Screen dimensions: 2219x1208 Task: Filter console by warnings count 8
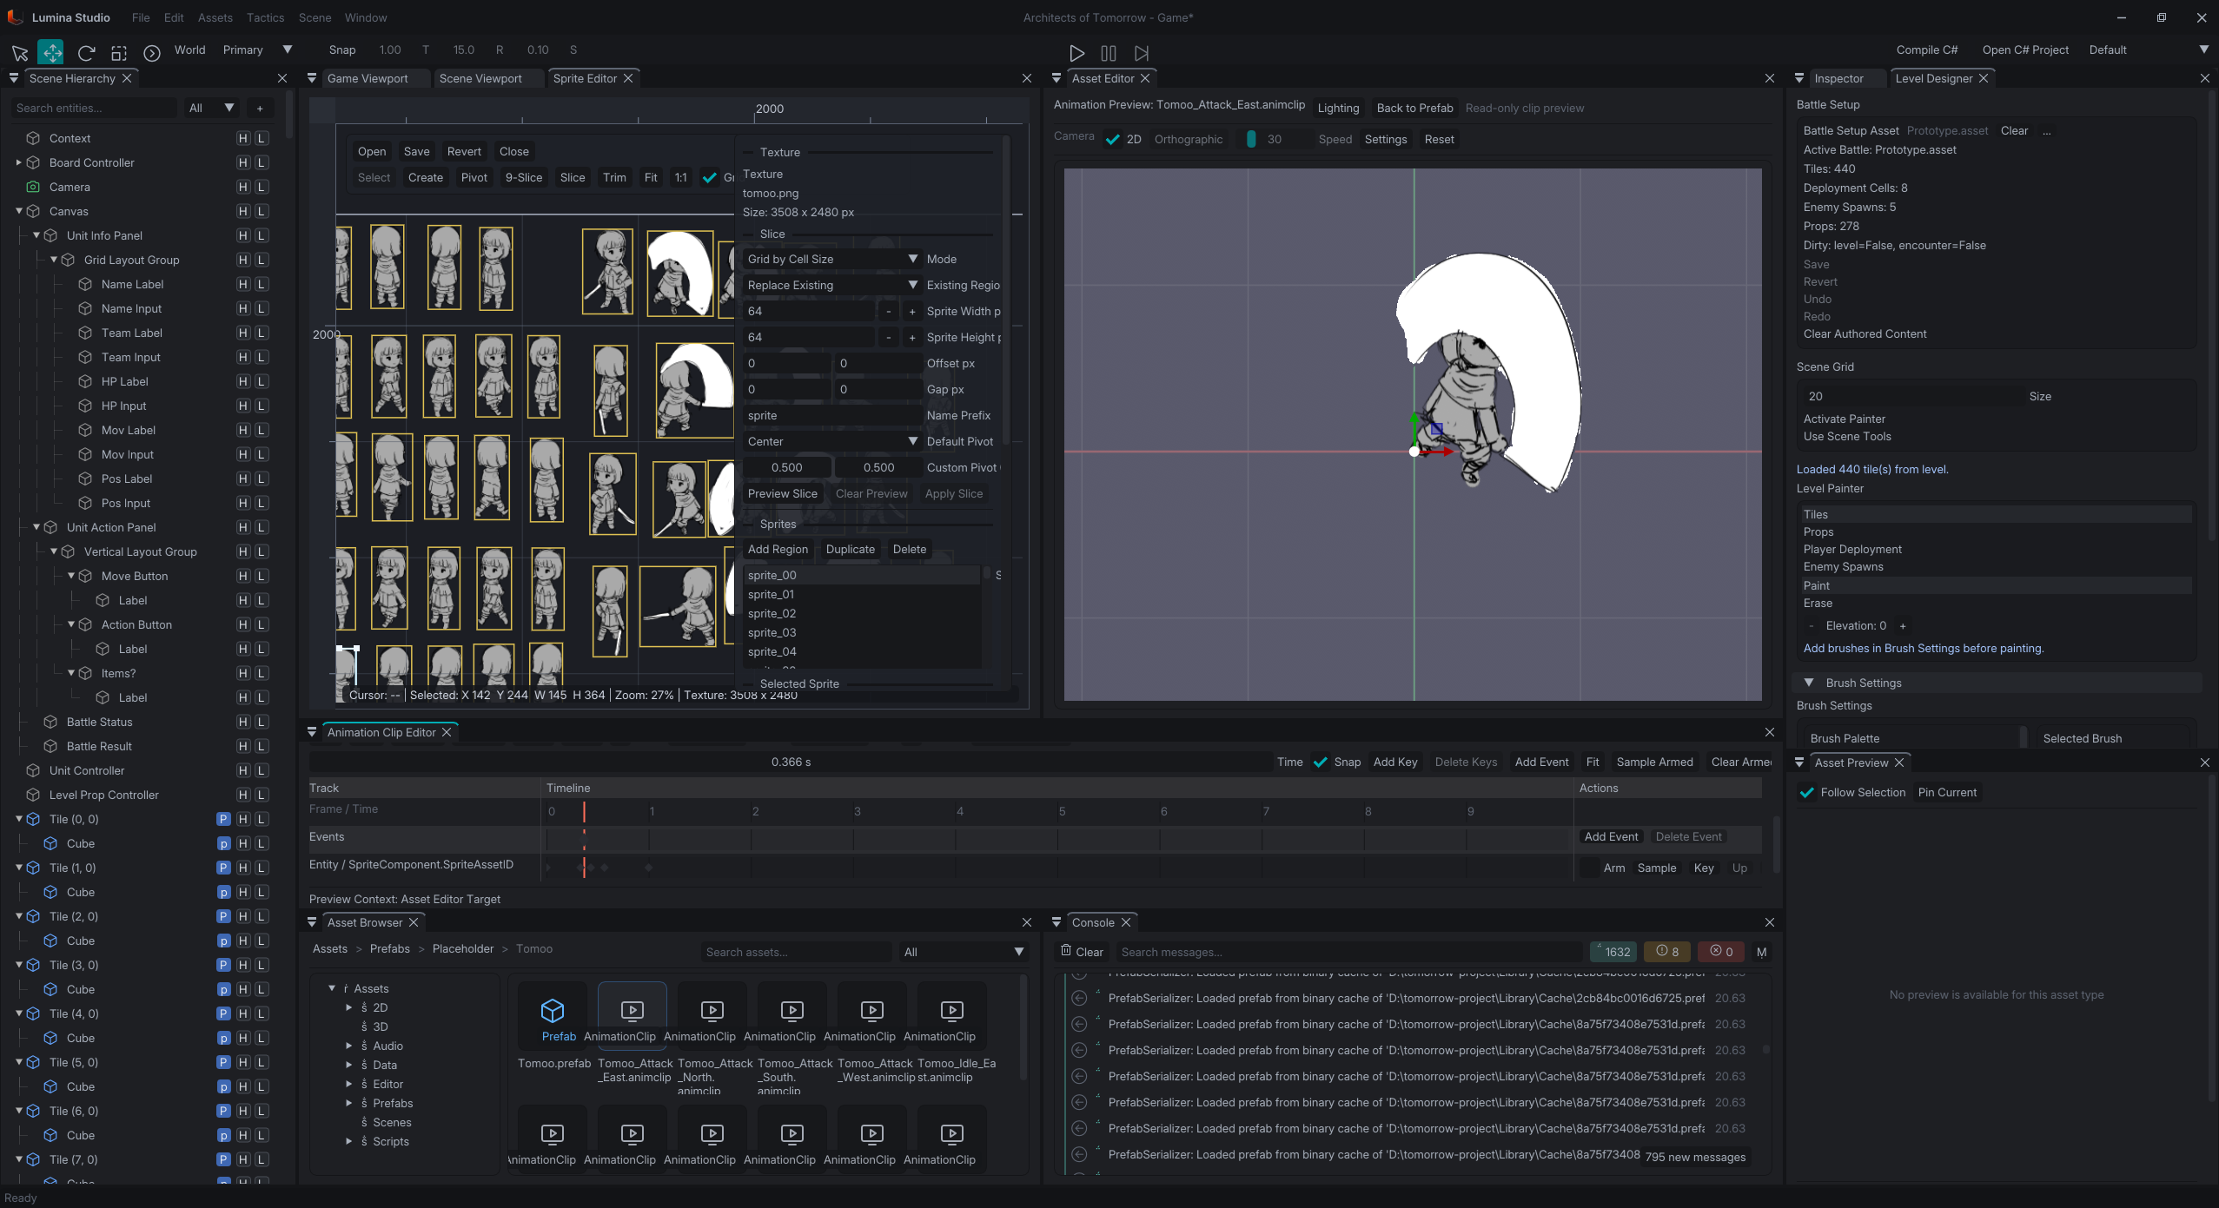pyautogui.click(x=1666, y=952)
